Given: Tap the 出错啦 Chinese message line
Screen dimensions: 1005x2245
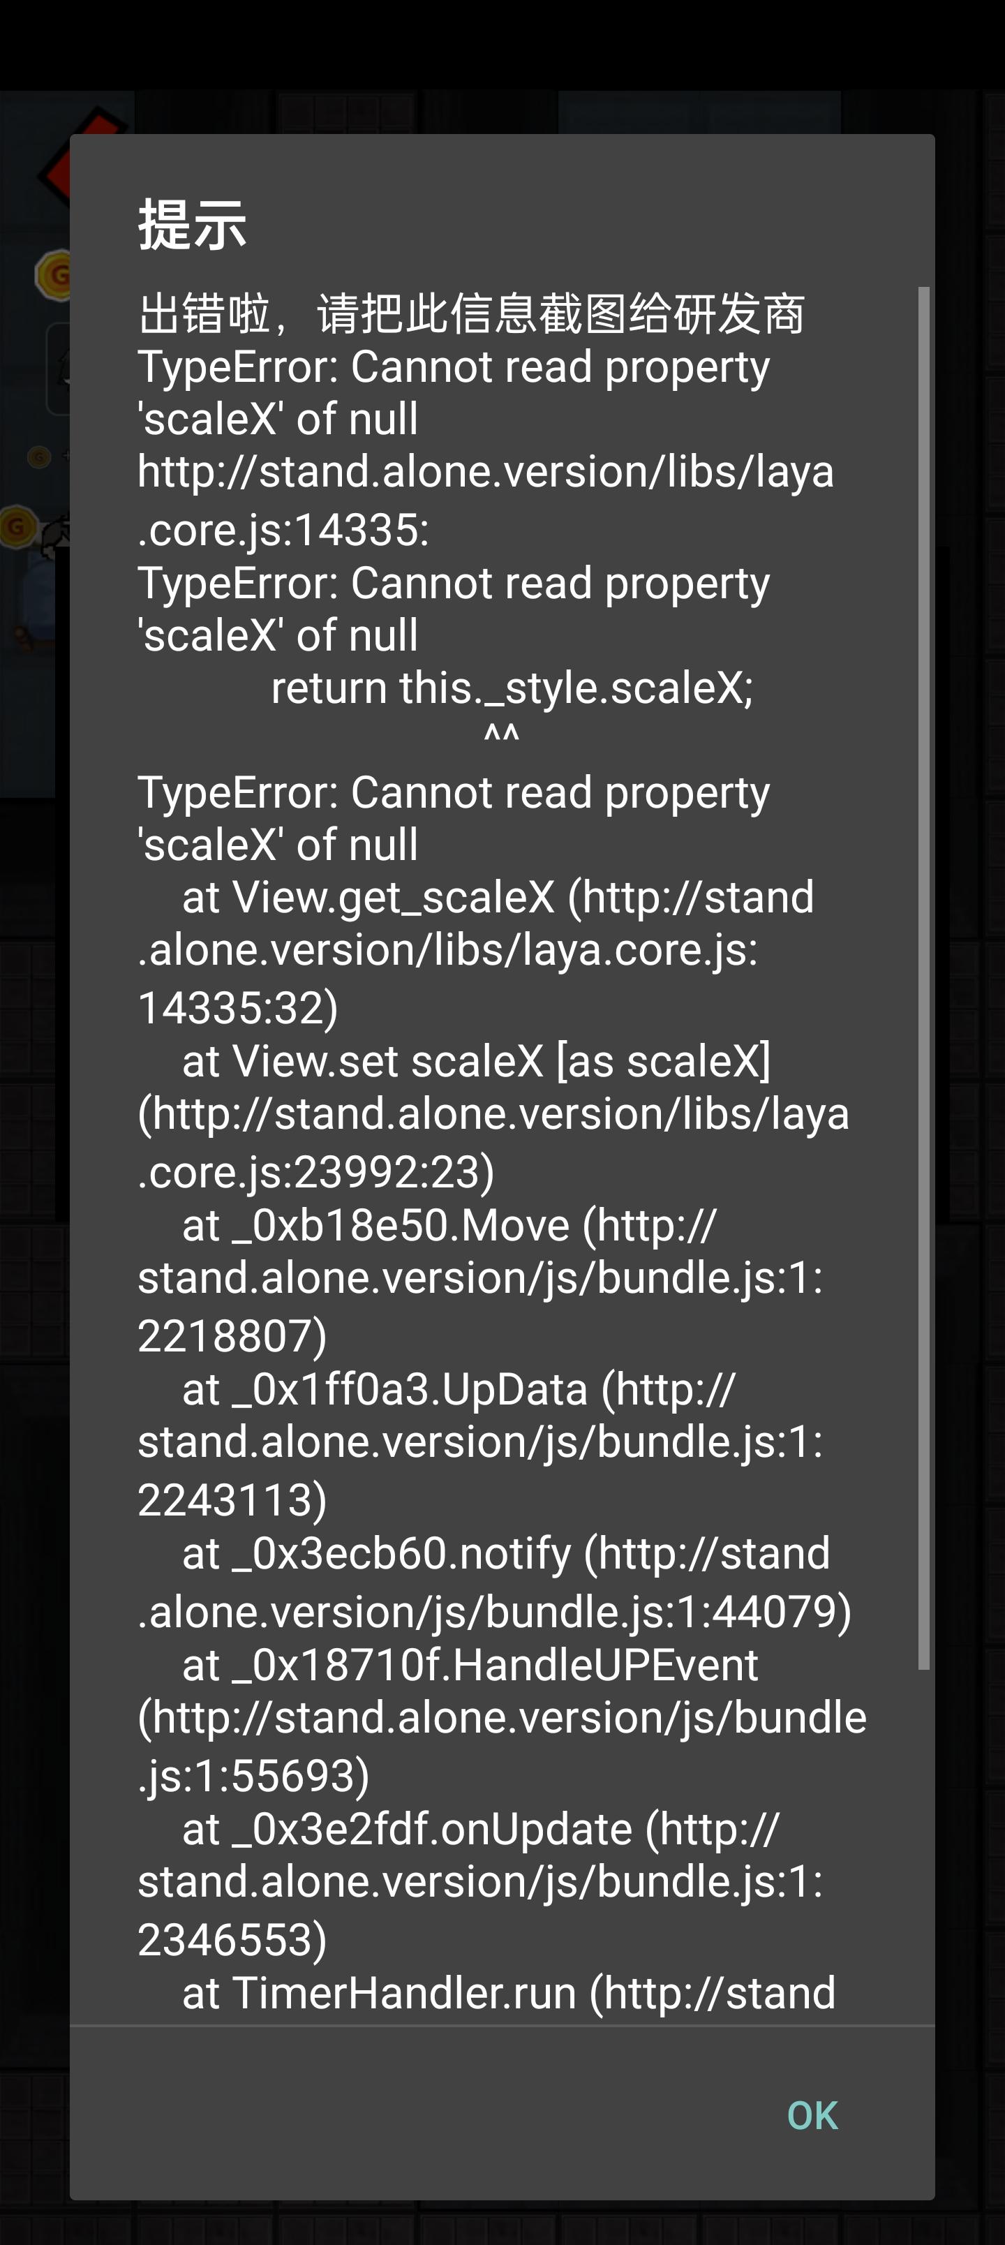Looking at the screenshot, I should pos(470,313).
